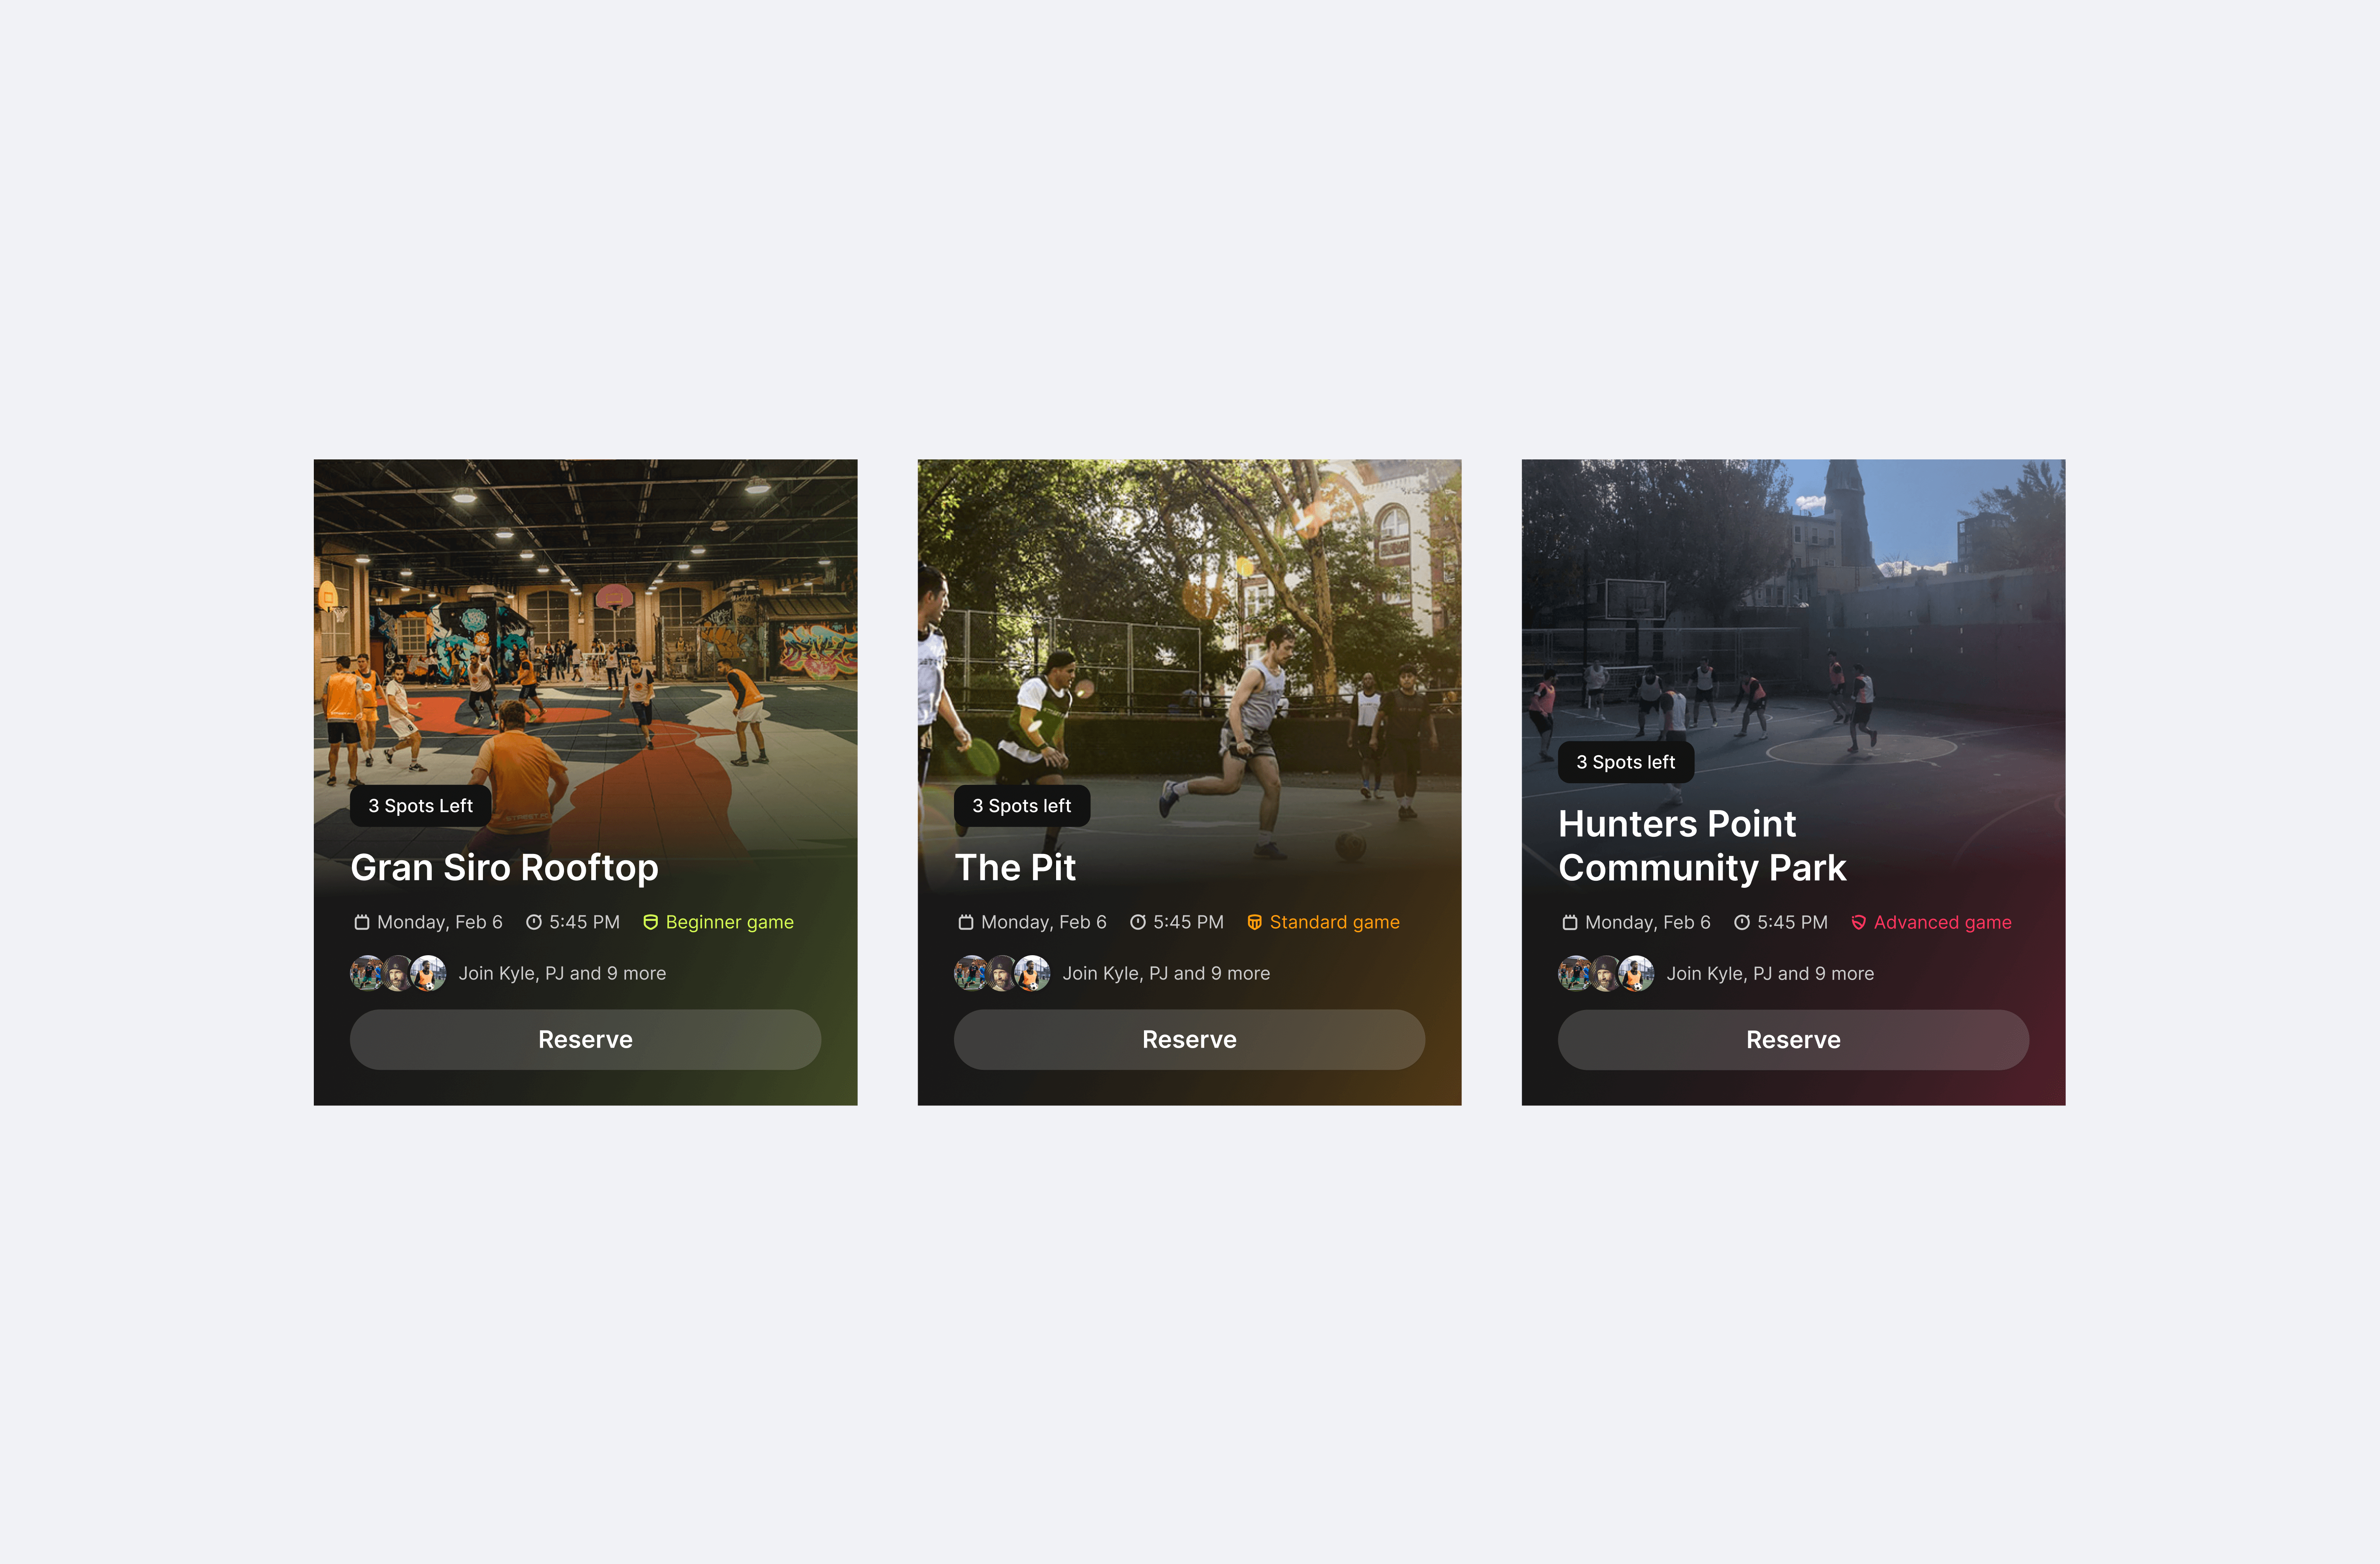The height and width of the screenshot is (1564, 2380).
Task: Click the clock icon on Gran Siro Rooftop card
Action: coord(534,922)
